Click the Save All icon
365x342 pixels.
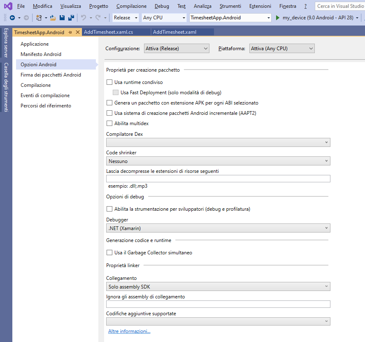pyautogui.click(x=71, y=18)
